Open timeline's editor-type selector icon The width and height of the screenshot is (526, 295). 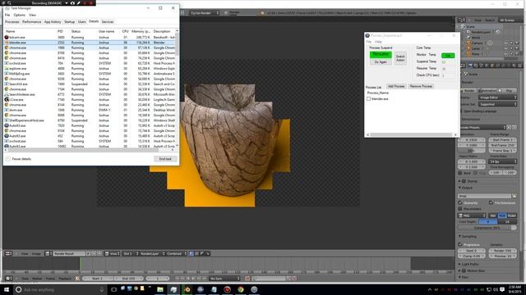[x=9, y=279]
